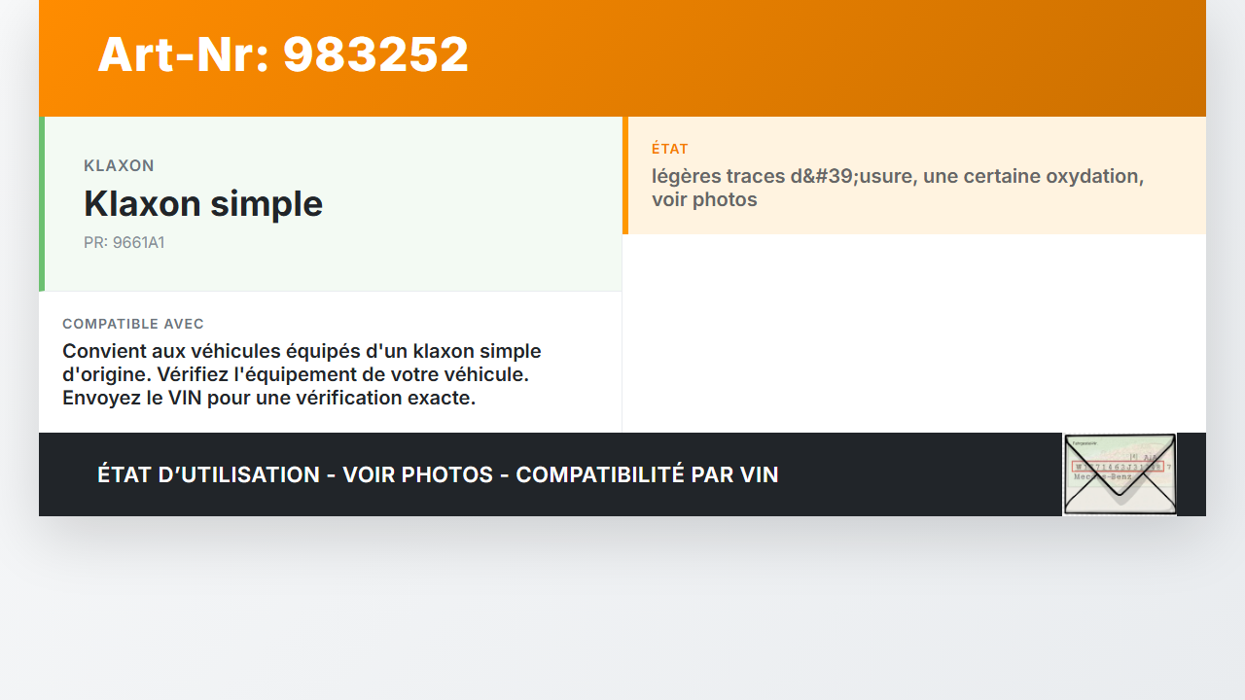The image size is (1245, 700).
Task: Click the compatibility description paragraph
Action: (302, 374)
